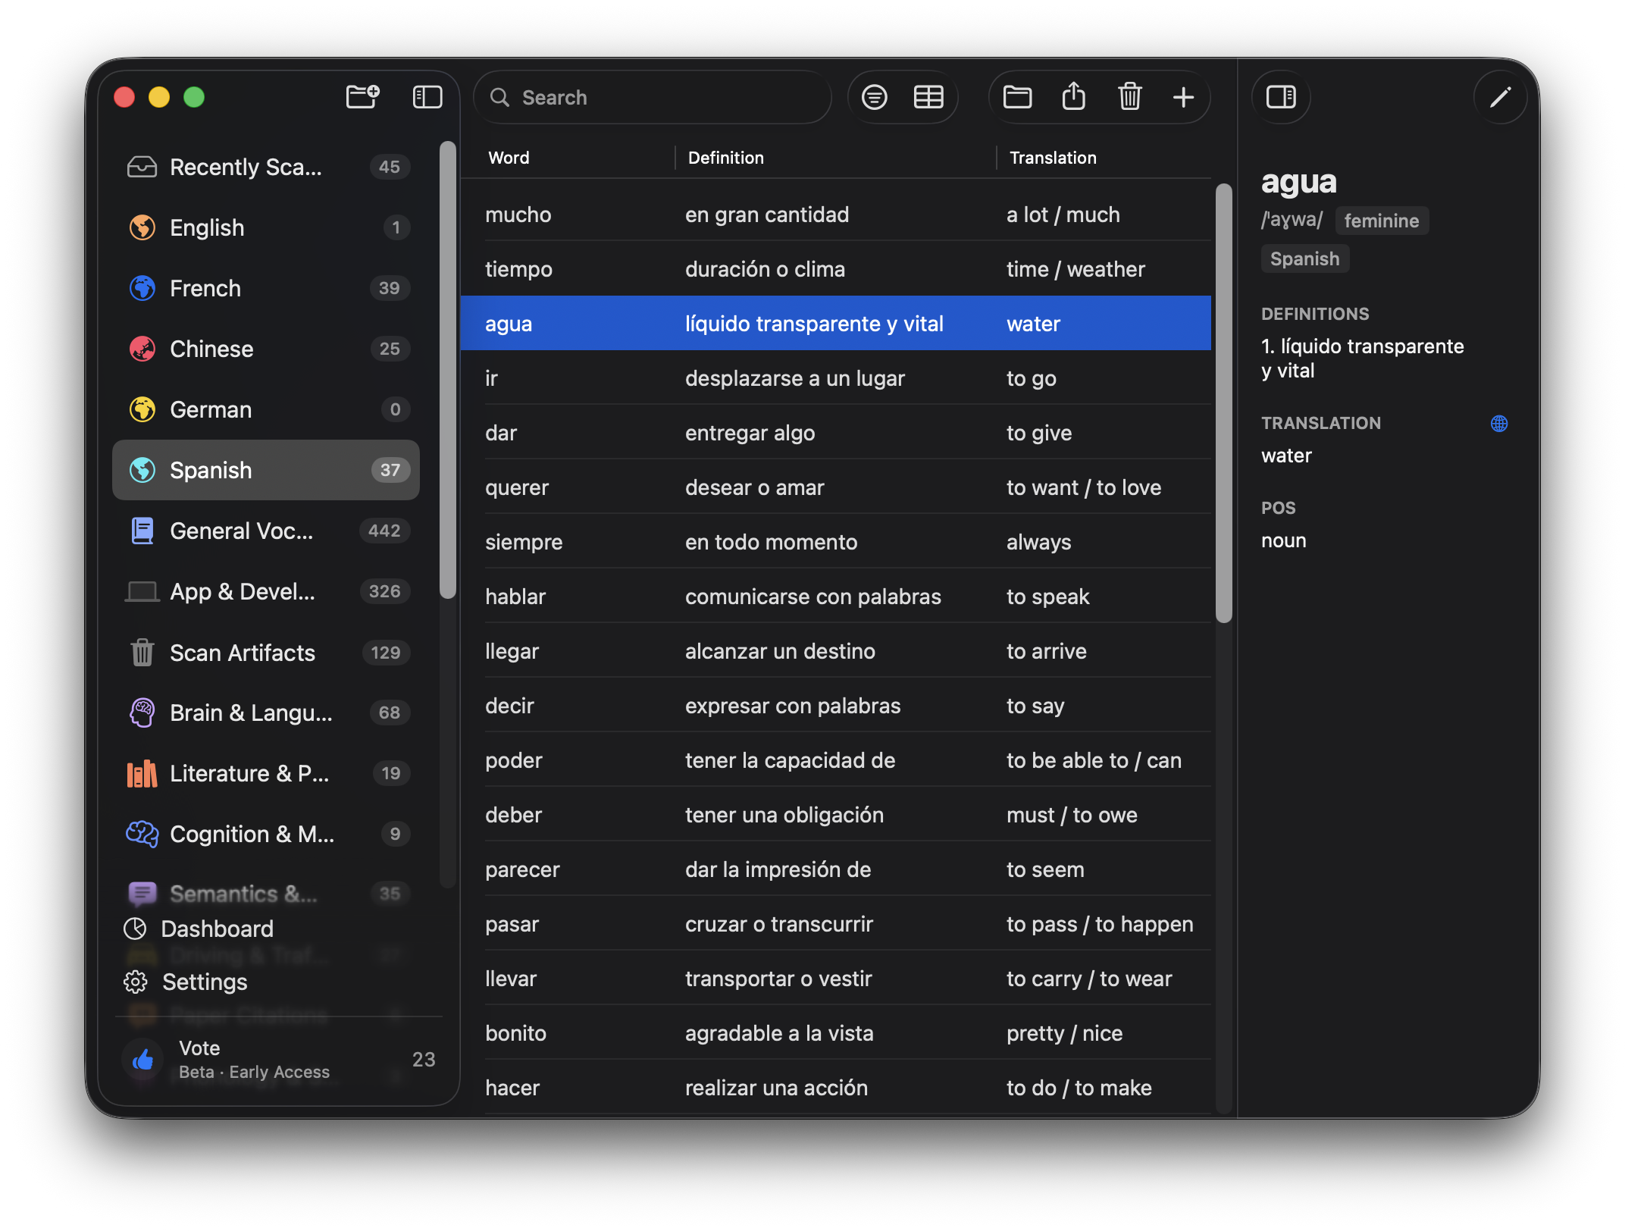Select the 'decir' row
Viewport: 1625px width, 1231px height.
(836, 706)
